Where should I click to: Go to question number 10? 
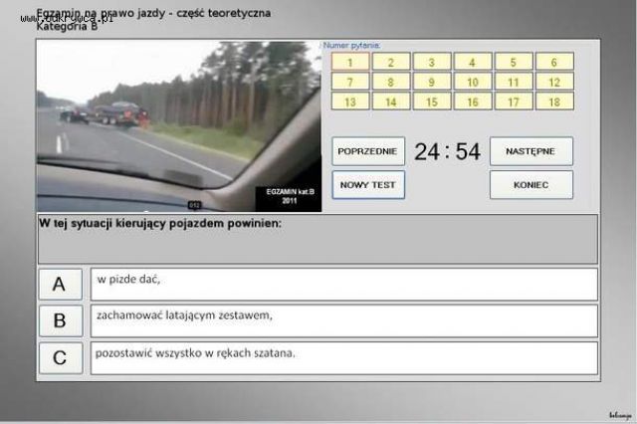[473, 82]
